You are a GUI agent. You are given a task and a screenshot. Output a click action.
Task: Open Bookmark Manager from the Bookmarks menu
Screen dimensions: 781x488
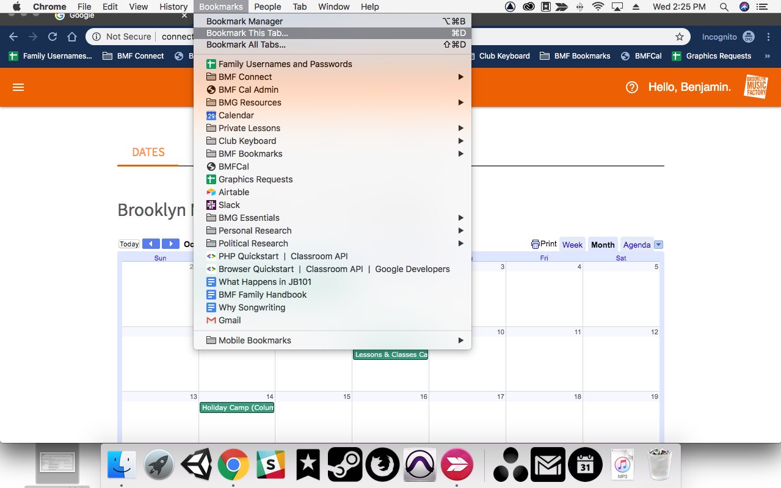[332, 21]
